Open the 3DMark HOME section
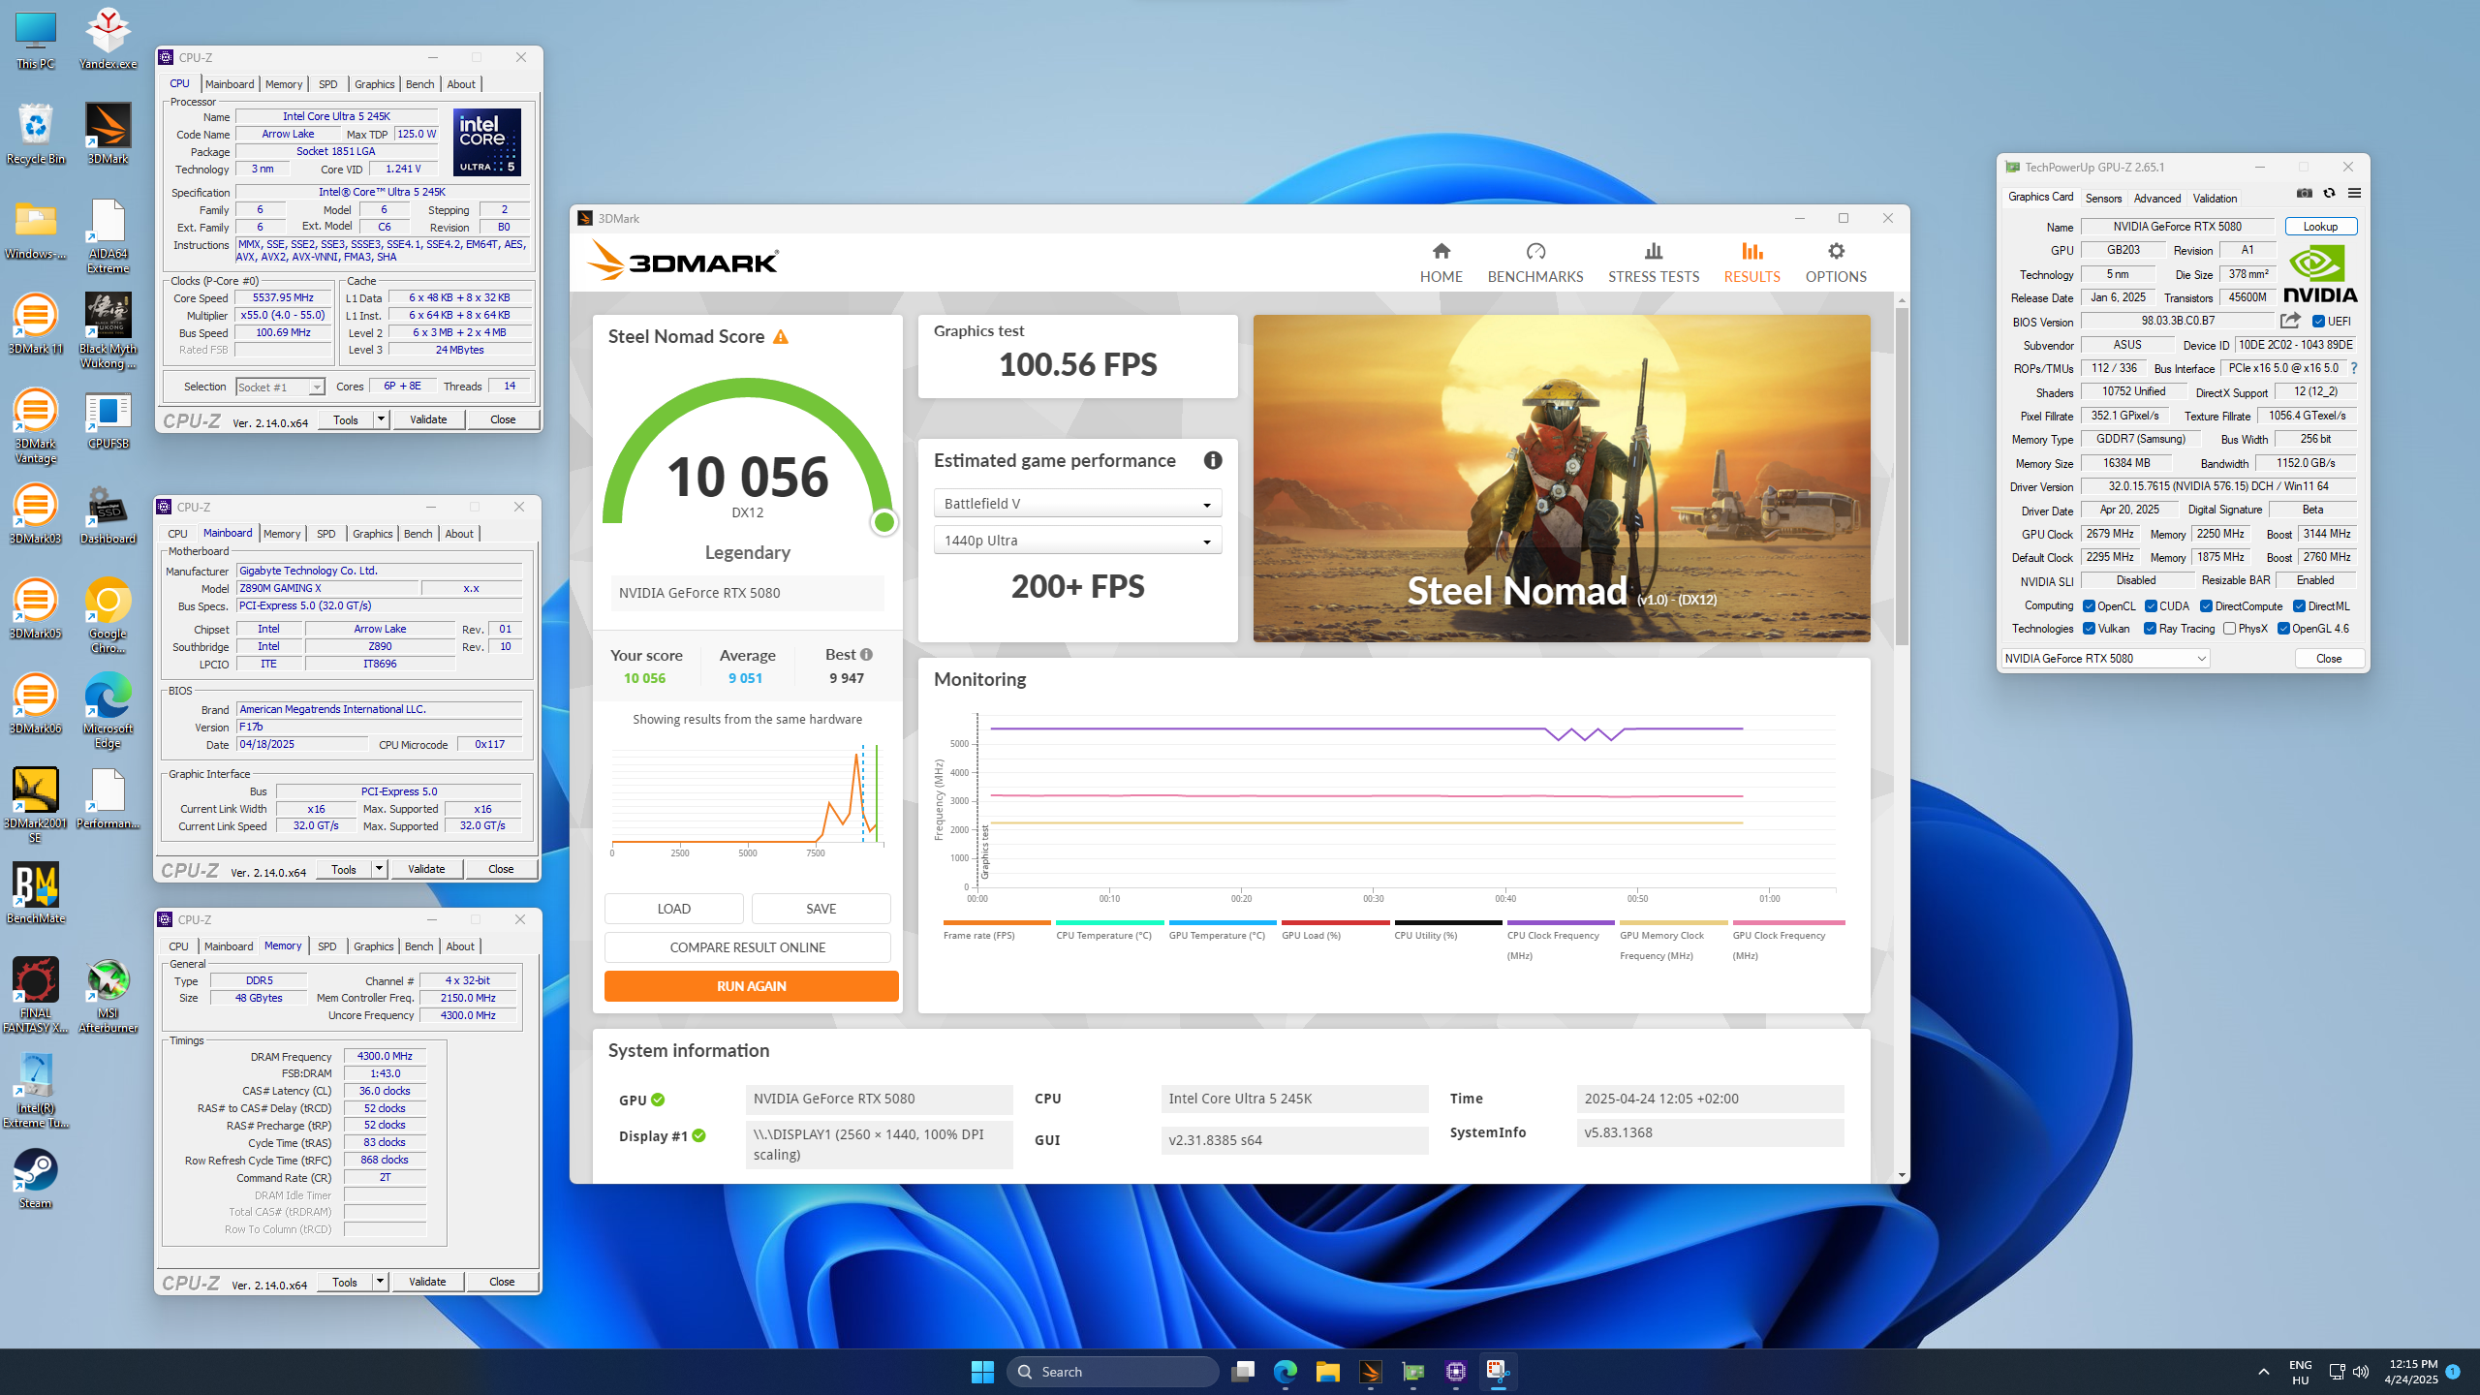 1441,263
